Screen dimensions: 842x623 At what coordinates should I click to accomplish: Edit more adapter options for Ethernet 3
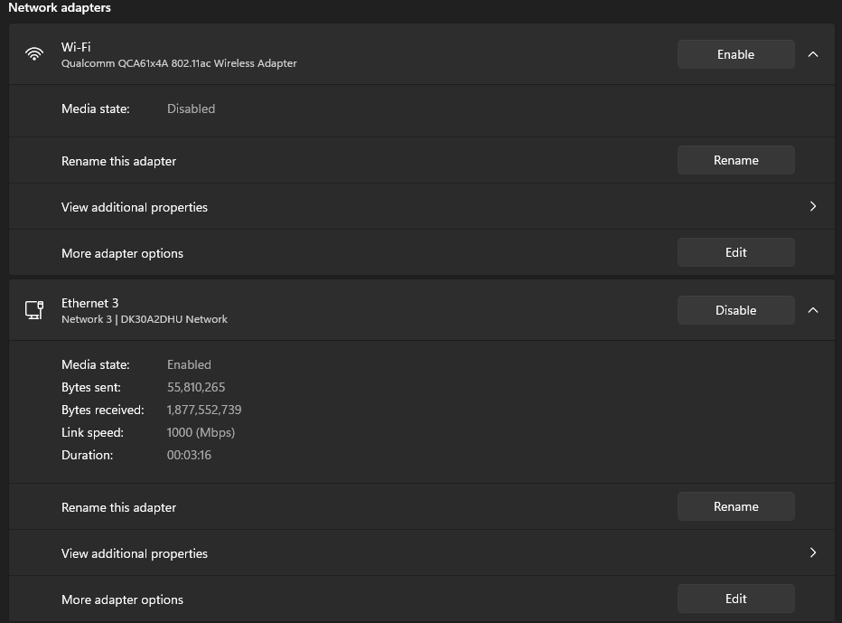735,599
